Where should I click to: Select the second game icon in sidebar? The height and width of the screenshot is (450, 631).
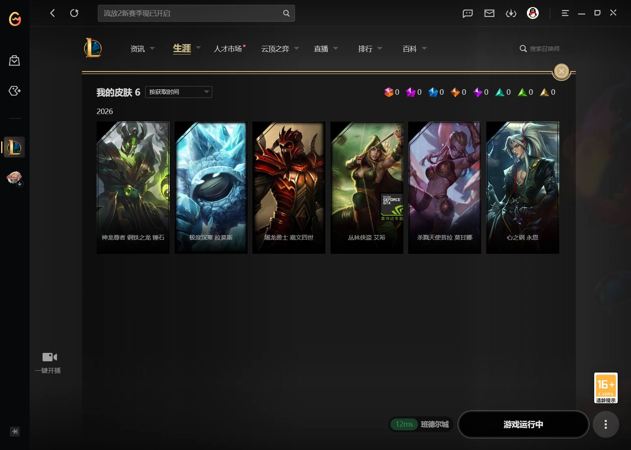tap(15, 178)
